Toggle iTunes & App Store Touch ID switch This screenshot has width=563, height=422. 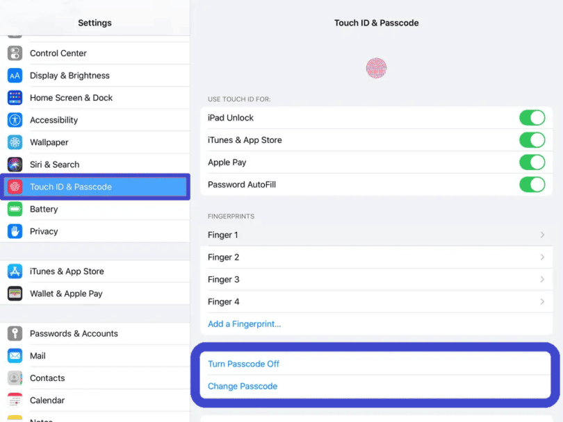(x=532, y=140)
